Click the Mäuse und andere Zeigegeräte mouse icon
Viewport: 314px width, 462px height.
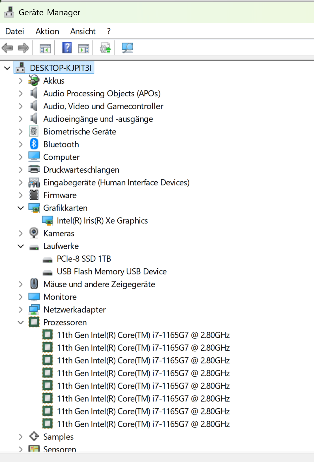click(34, 284)
